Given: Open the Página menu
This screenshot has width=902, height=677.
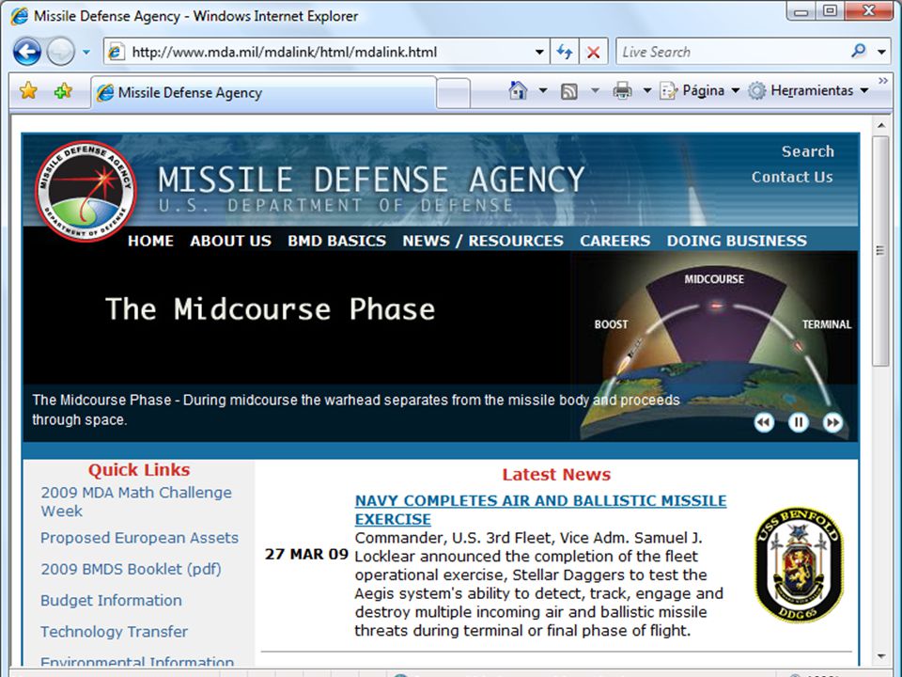Looking at the screenshot, I should pos(699,90).
